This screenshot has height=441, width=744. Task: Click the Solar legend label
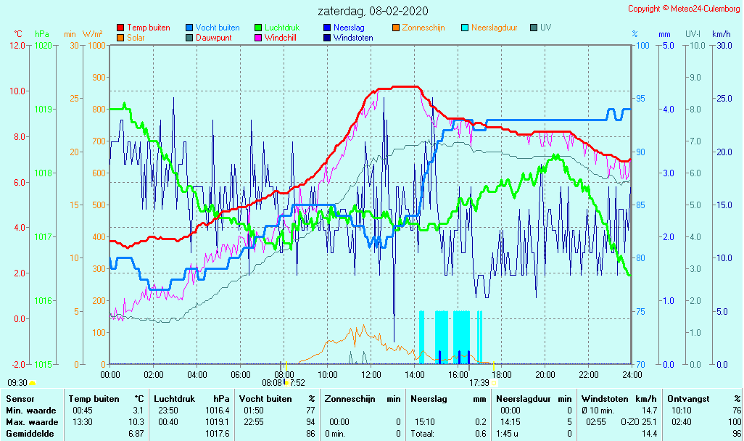137,38
